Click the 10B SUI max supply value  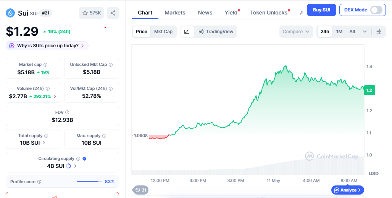[92, 143]
